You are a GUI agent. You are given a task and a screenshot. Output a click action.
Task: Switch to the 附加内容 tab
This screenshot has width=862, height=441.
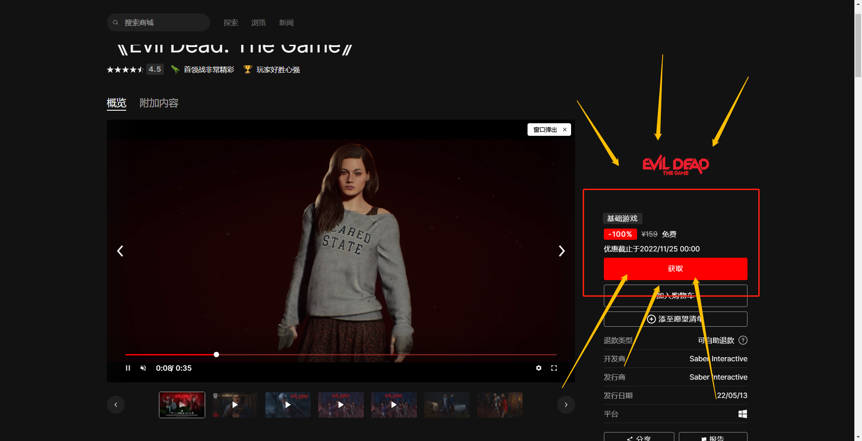pos(159,103)
